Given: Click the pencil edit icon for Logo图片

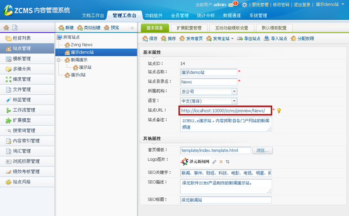Looking at the screenshot, I should [214, 162].
